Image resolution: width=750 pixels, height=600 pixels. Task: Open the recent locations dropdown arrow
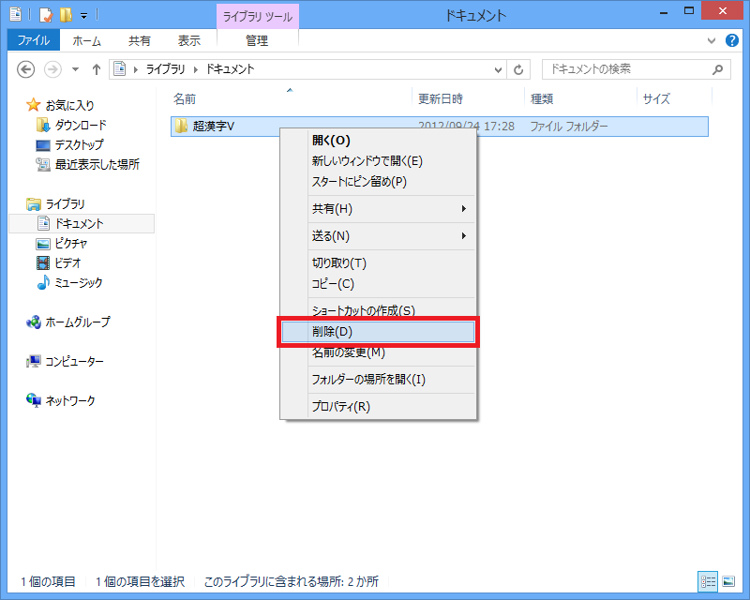tap(74, 69)
